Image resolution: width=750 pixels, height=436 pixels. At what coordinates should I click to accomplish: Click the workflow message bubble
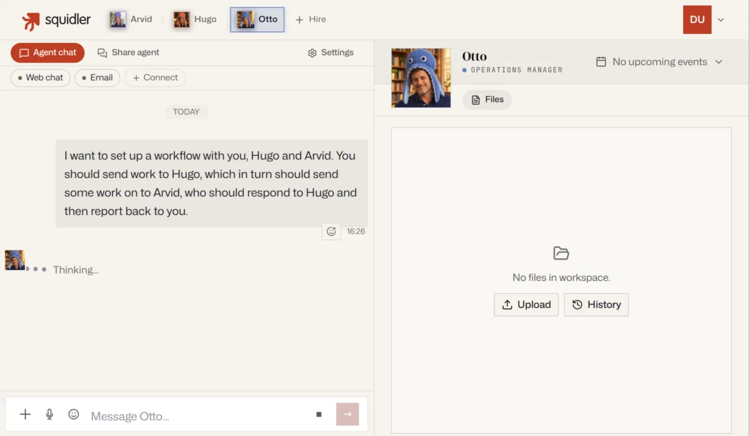point(211,183)
